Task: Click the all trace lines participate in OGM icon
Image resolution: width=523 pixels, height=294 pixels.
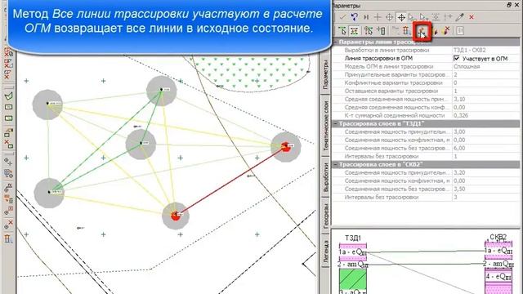Action: [422, 31]
